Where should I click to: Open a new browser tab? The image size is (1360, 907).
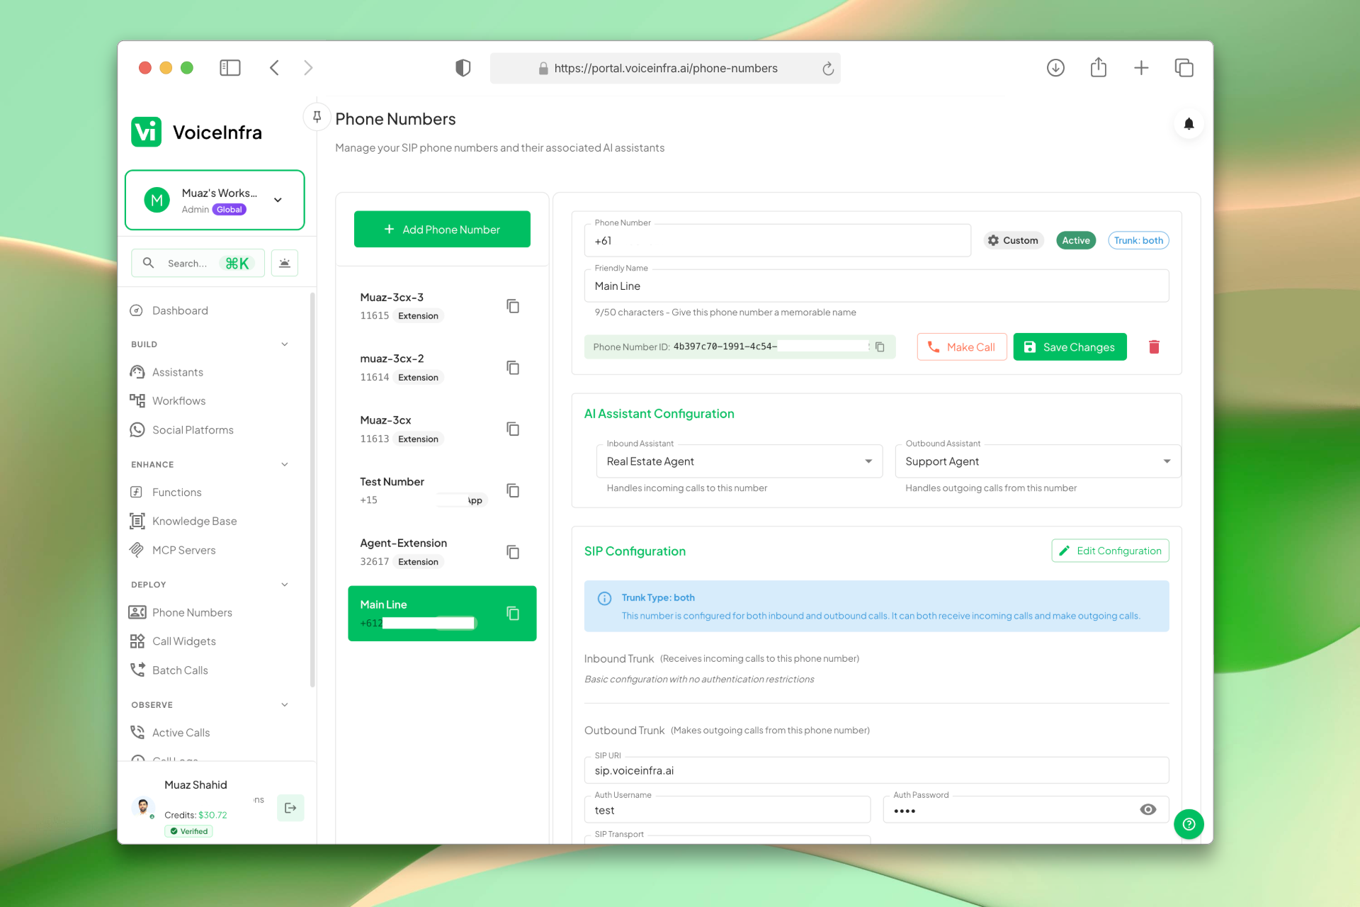[x=1141, y=68]
